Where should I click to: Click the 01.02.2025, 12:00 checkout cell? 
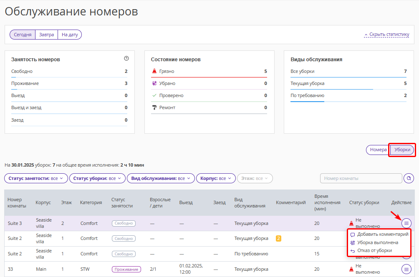click(x=191, y=269)
